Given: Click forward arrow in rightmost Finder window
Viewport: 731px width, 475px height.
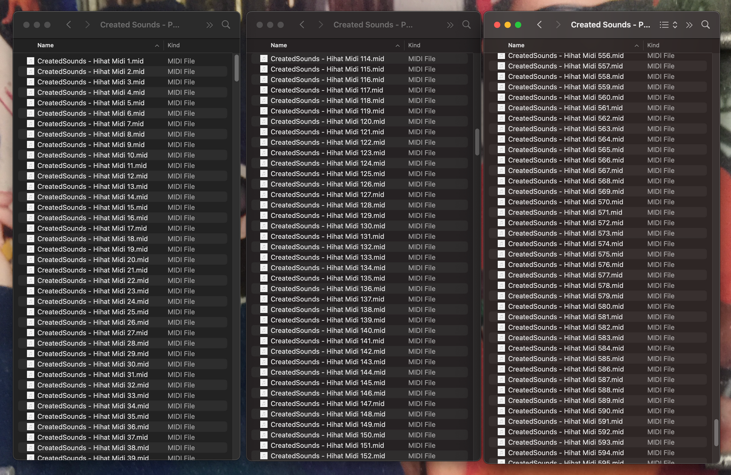Looking at the screenshot, I should tap(558, 24).
